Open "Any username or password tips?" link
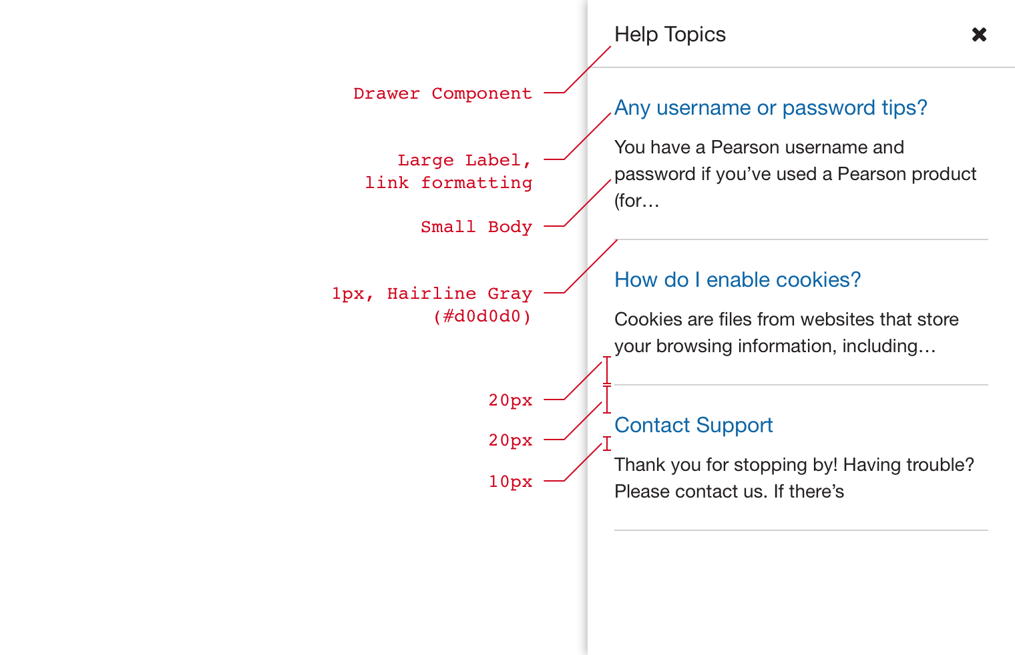 coord(771,108)
